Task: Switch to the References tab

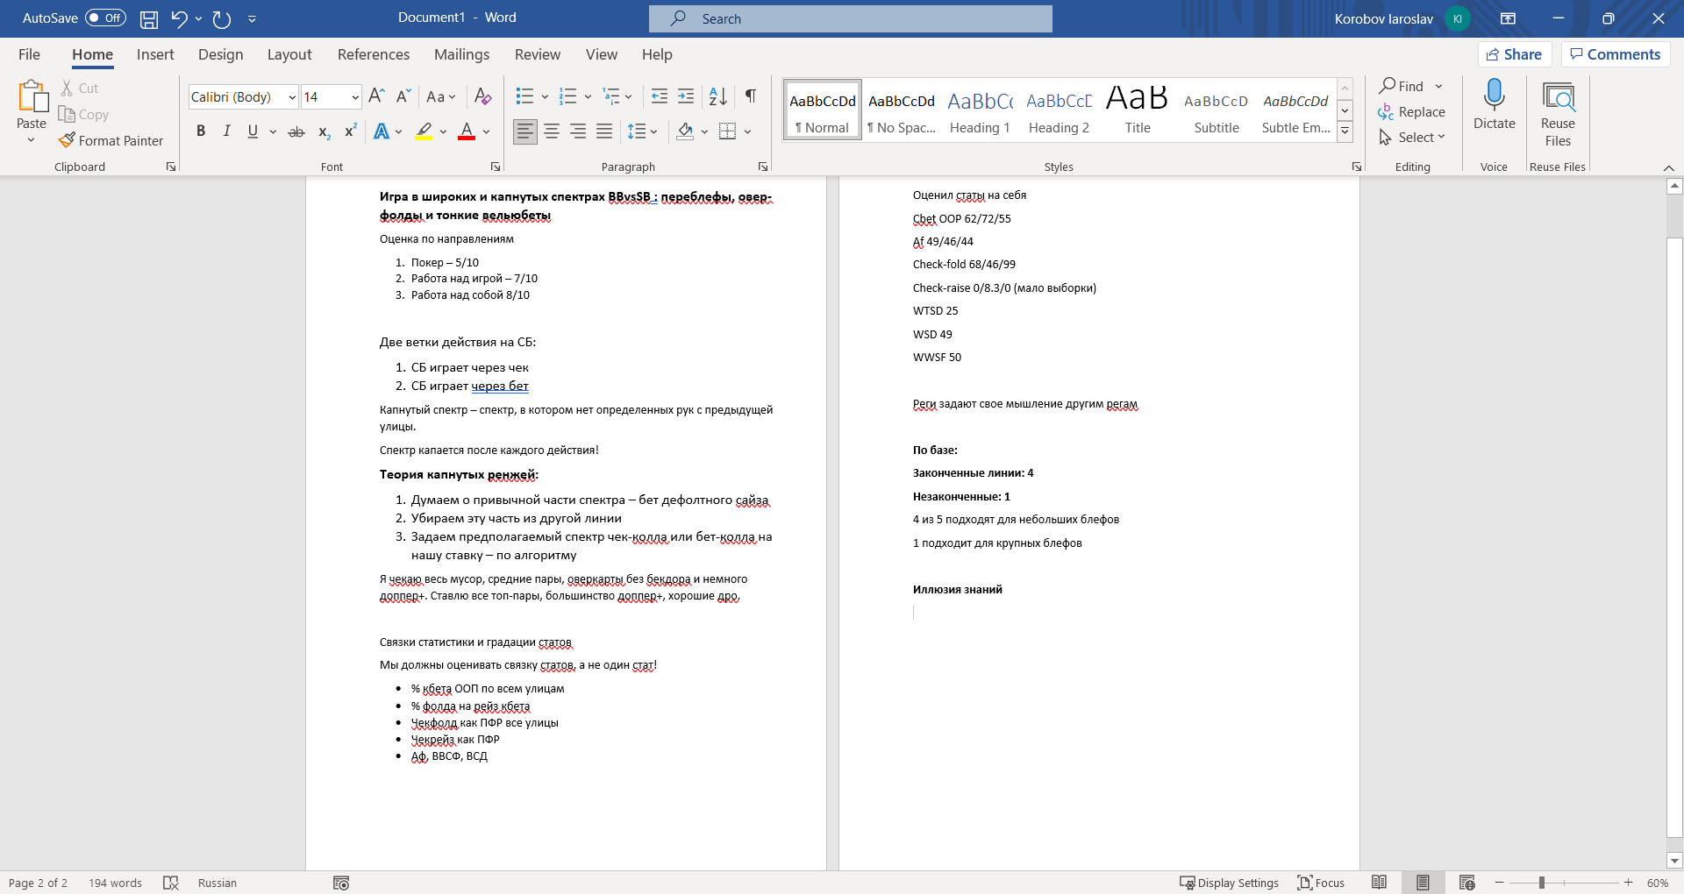Action: pos(374,54)
